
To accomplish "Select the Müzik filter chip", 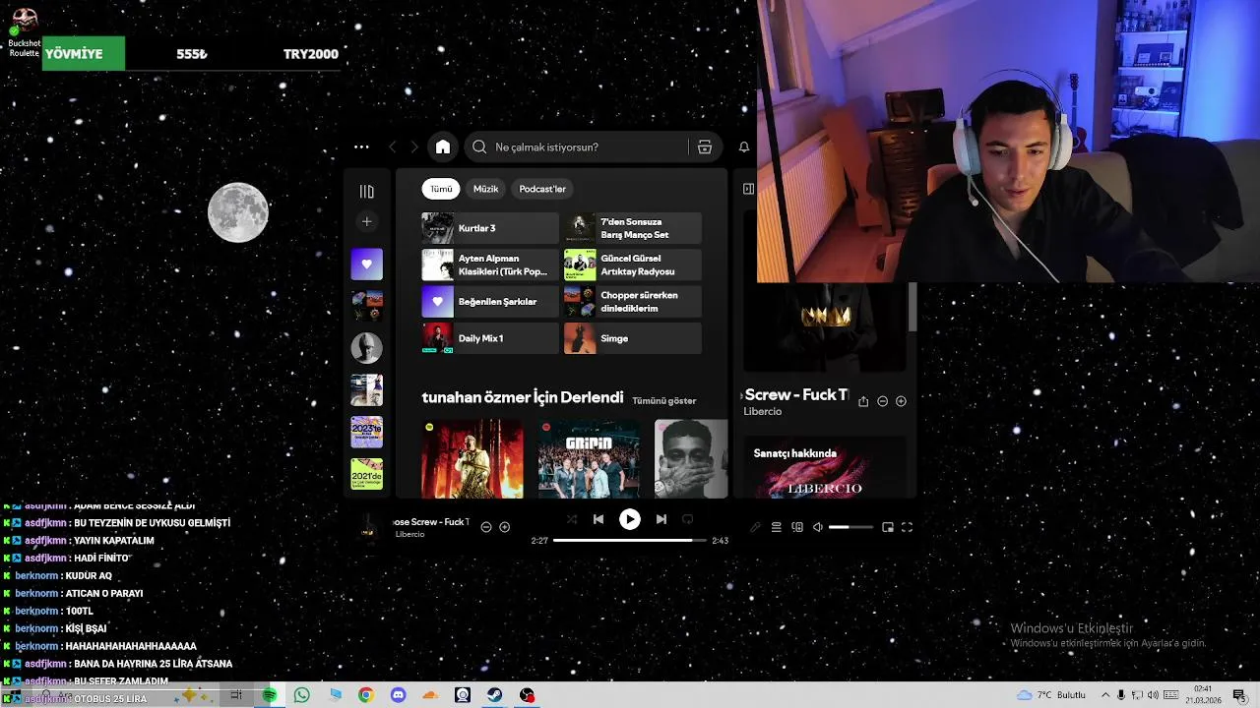I will [x=486, y=189].
